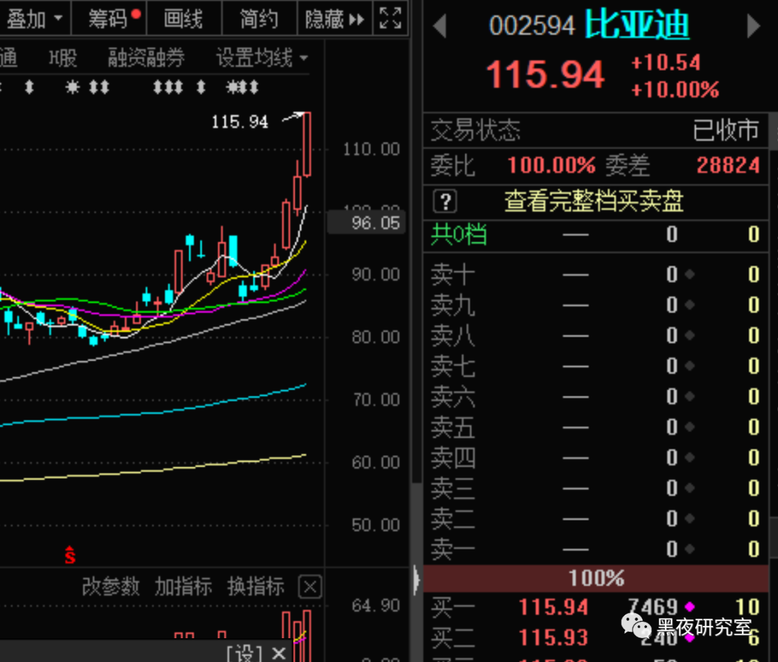The image size is (778, 662).
Task: Click the 交易状态 已收市 status row
Action: (596, 130)
